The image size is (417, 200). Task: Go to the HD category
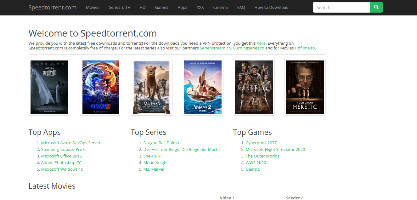[x=142, y=7]
